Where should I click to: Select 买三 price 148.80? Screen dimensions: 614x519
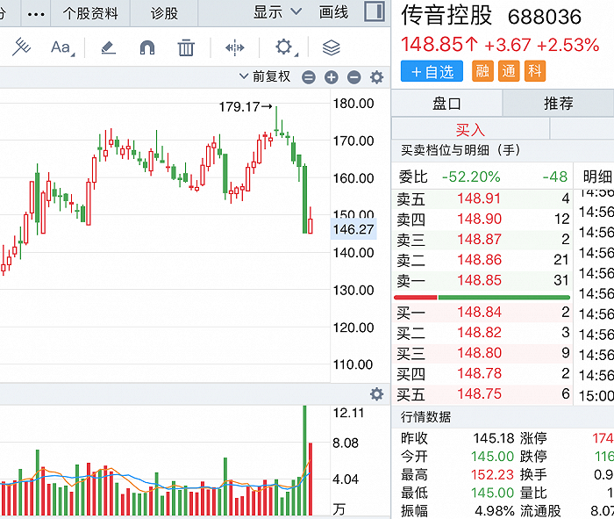point(479,353)
